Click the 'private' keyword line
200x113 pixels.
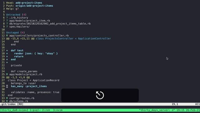click(16, 65)
